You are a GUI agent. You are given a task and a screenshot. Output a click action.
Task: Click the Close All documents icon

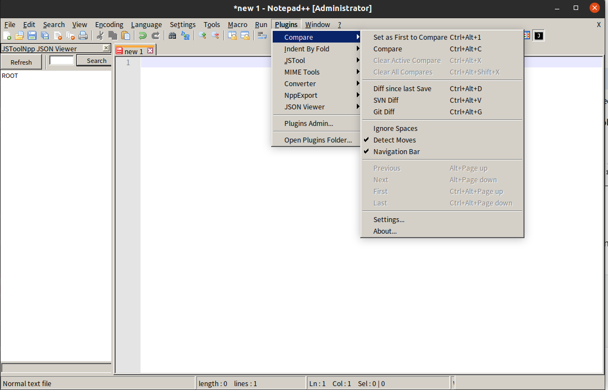[x=71, y=36]
